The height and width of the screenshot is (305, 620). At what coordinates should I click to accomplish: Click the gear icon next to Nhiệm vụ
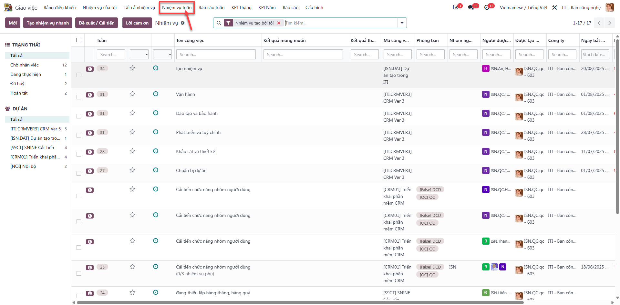tap(183, 23)
